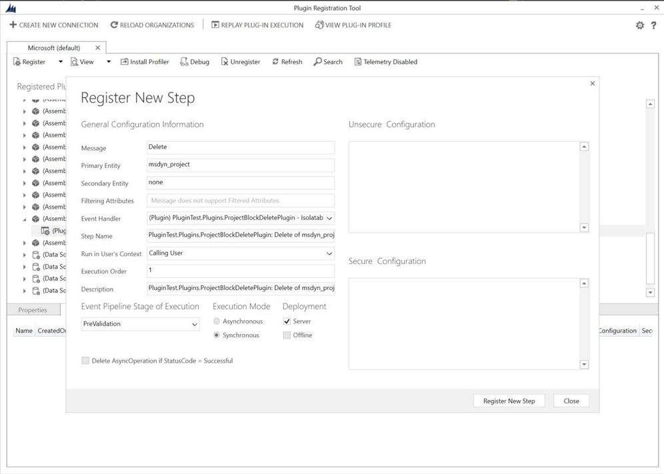
Task: Open the Event Handler dropdown
Action: (x=329, y=218)
